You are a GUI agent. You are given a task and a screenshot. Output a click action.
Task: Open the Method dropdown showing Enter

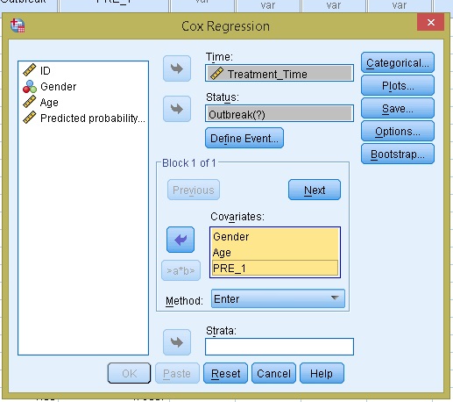point(278,298)
